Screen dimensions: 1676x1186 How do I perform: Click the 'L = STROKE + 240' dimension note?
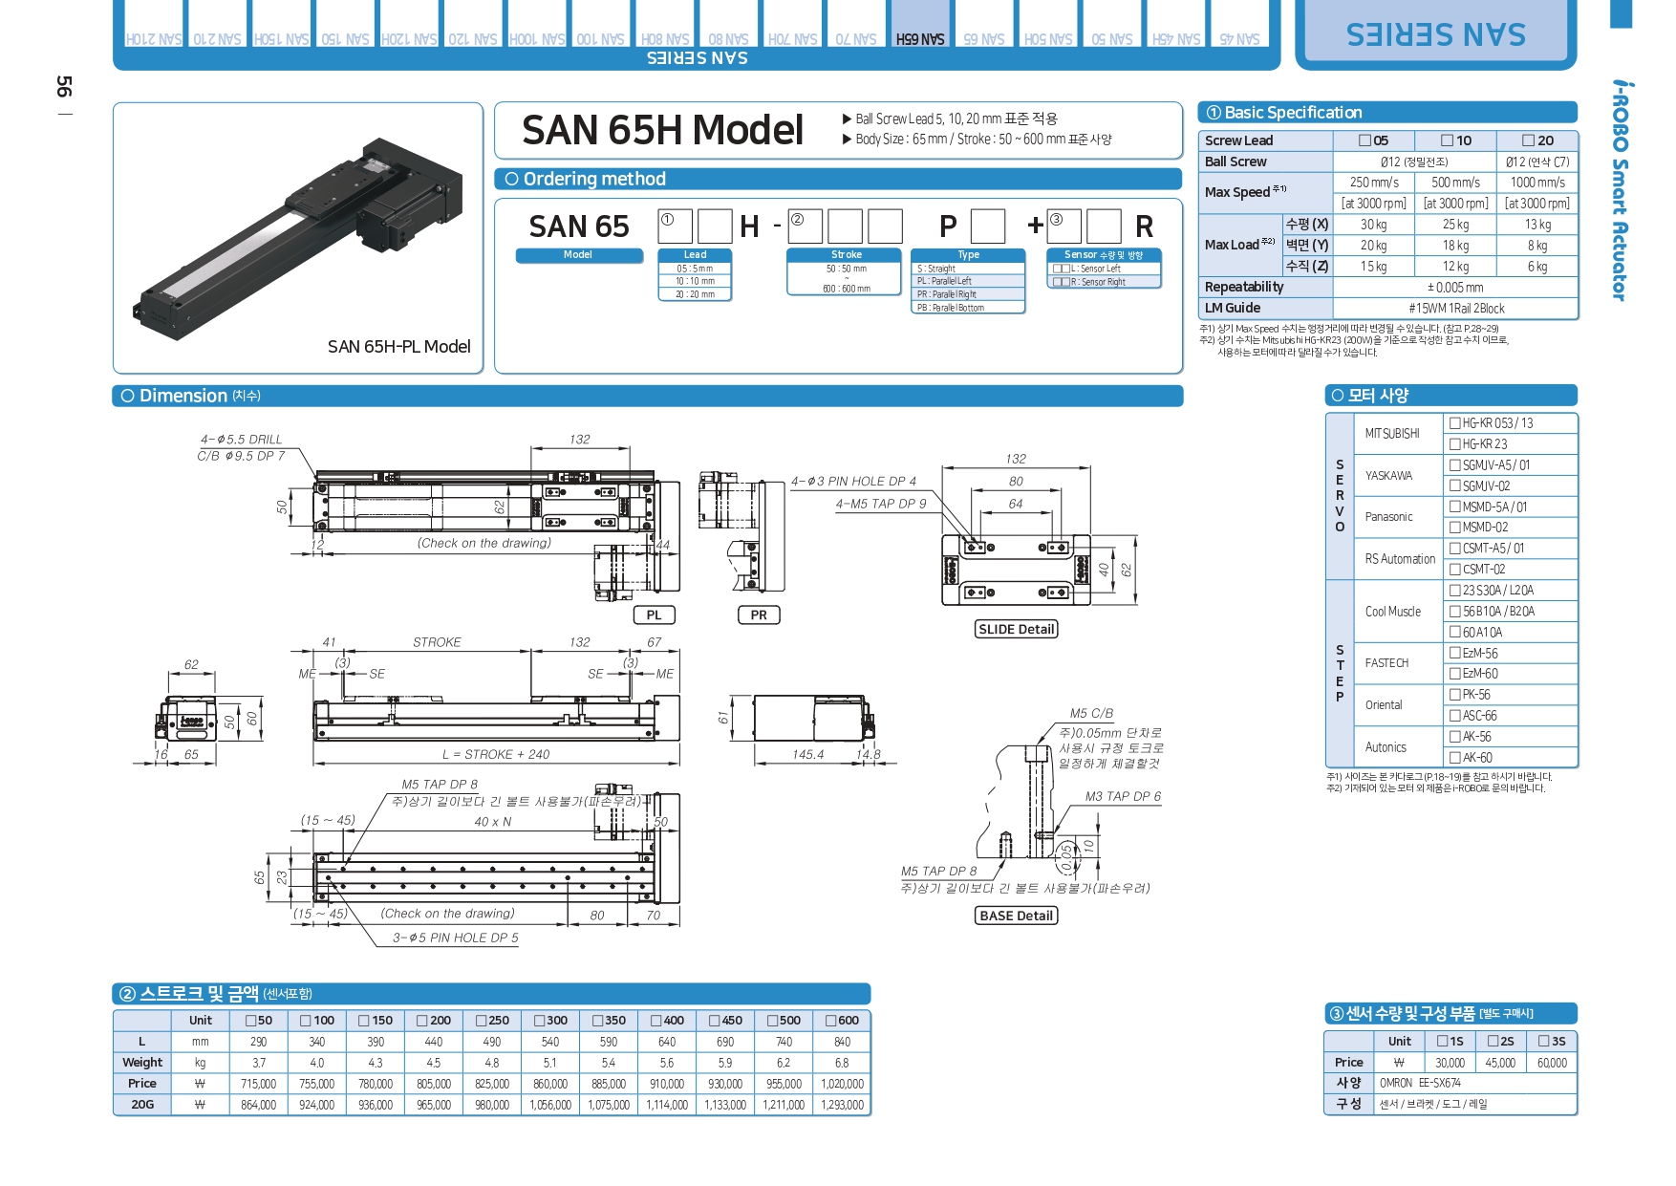496,755
